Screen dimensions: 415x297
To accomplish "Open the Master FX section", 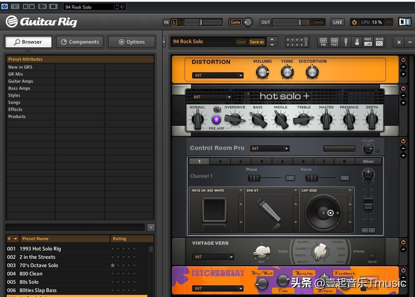I will 379,42.
